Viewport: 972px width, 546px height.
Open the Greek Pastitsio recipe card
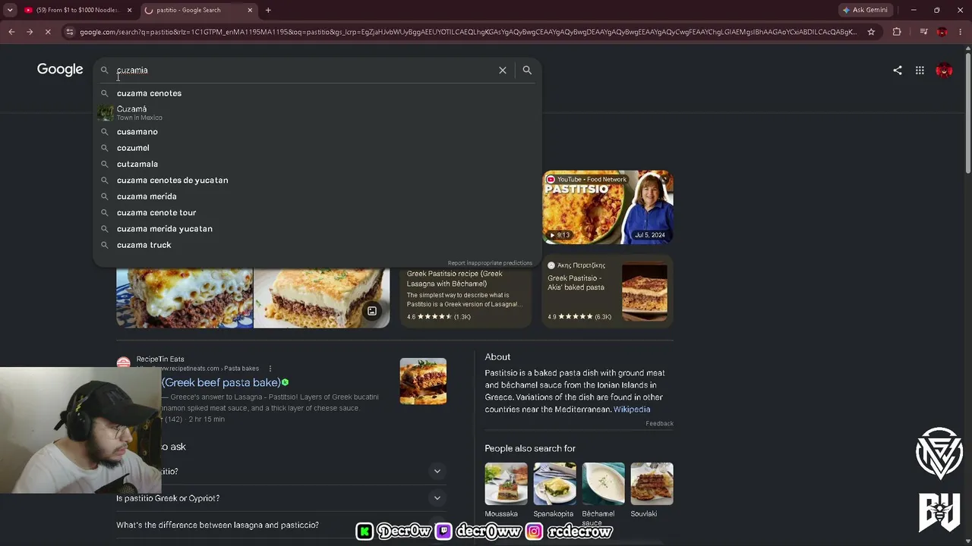tap(465, 297)
